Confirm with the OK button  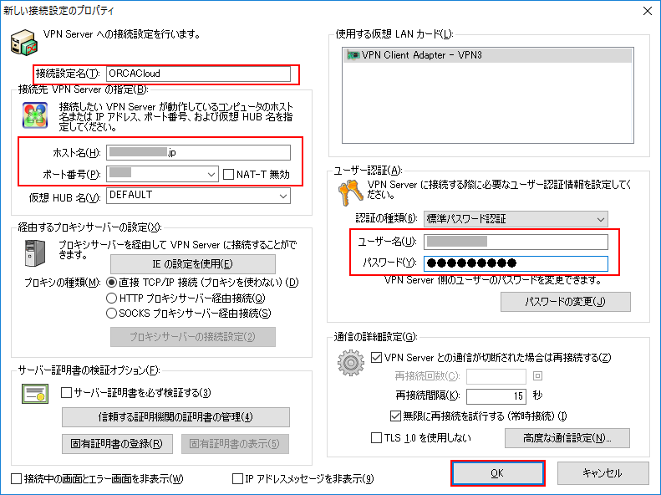tap(497, 473)
